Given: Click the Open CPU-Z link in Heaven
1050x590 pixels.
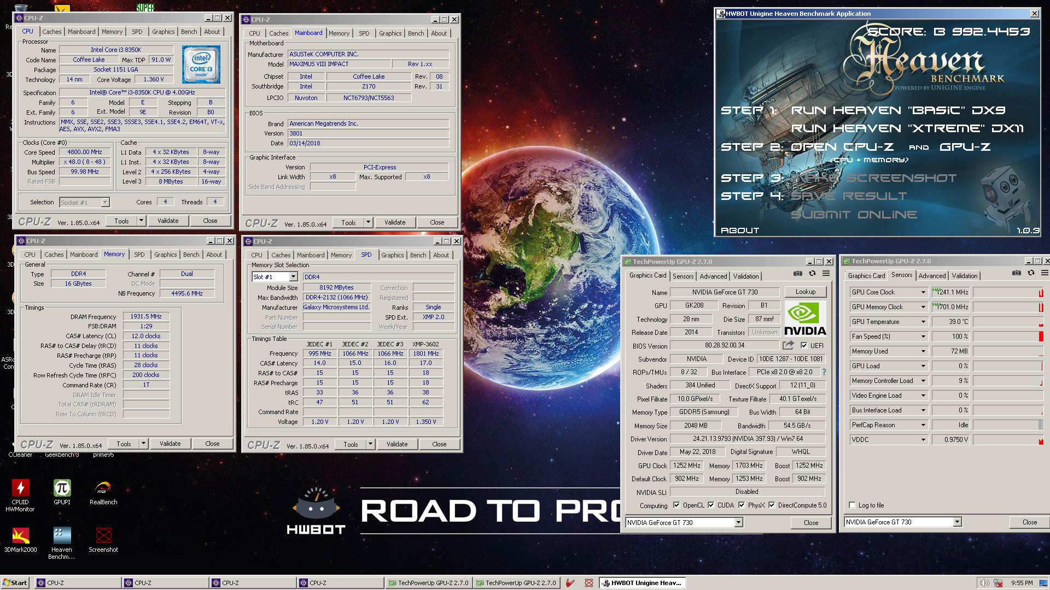Looking at the screenshot, I should pos(842,147).
